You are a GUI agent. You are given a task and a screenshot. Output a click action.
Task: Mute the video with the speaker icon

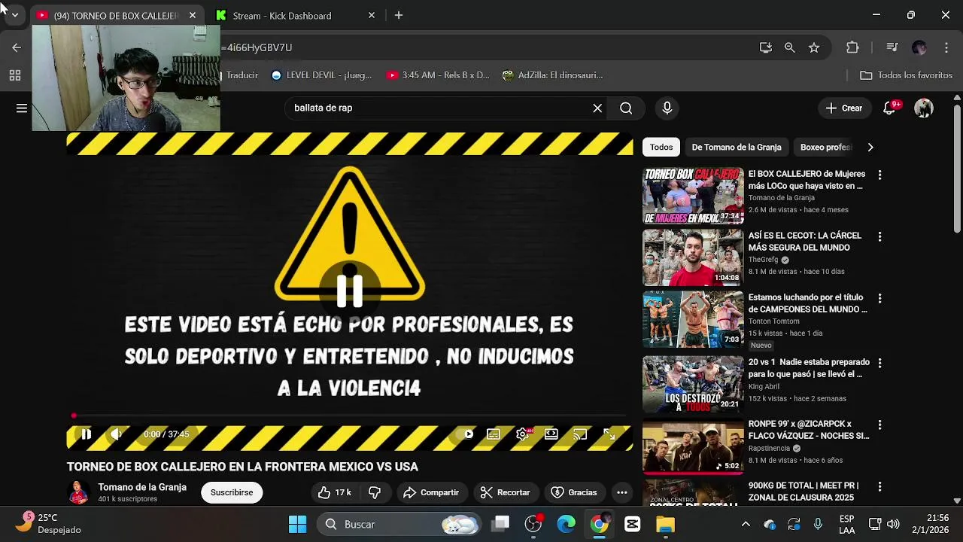click(x=116, y=434)
